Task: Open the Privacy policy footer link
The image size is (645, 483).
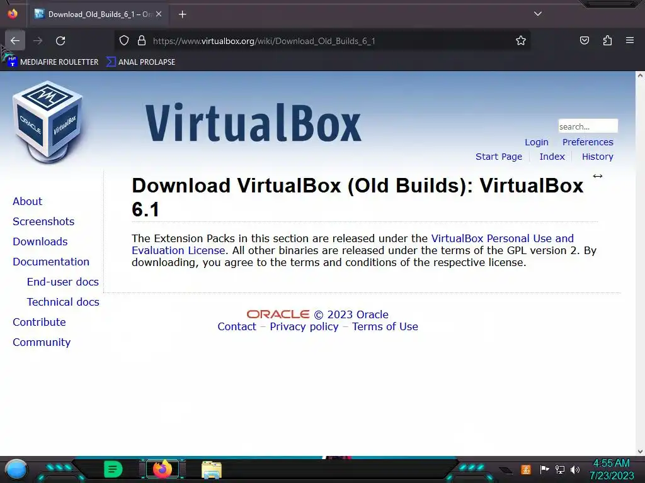Action: 304,326
